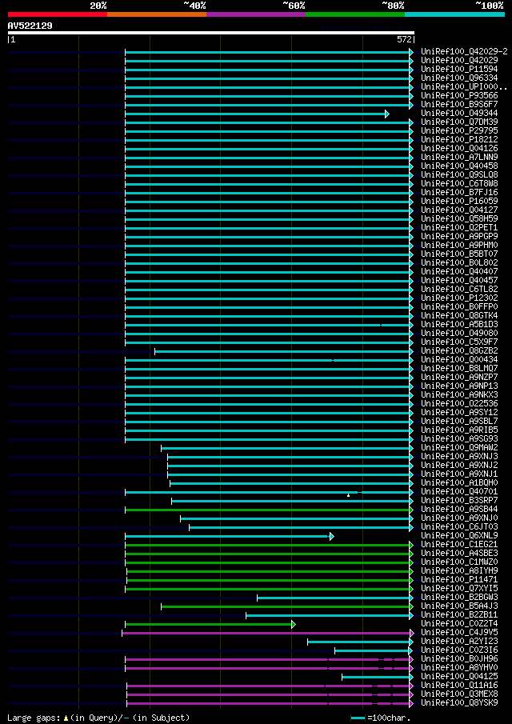Click label UniRef100_B0JH96
Screen dimensions: 512x724
click(x=459, y=659)
